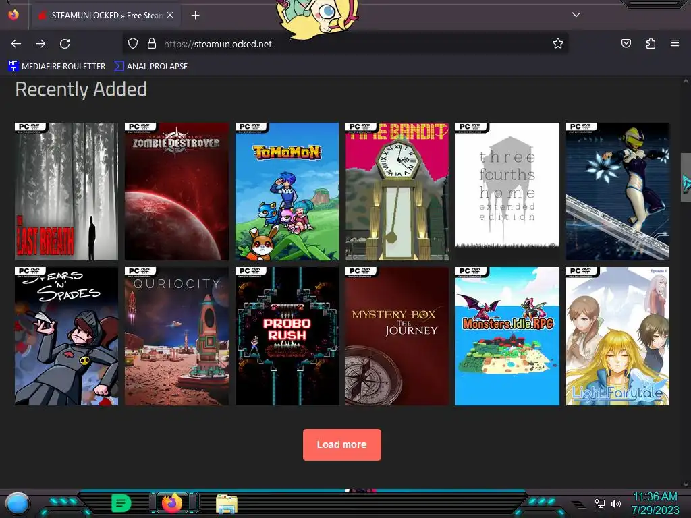Bookmark this page with the star icon
The image size is (691, 518).
tap(558, 43)
